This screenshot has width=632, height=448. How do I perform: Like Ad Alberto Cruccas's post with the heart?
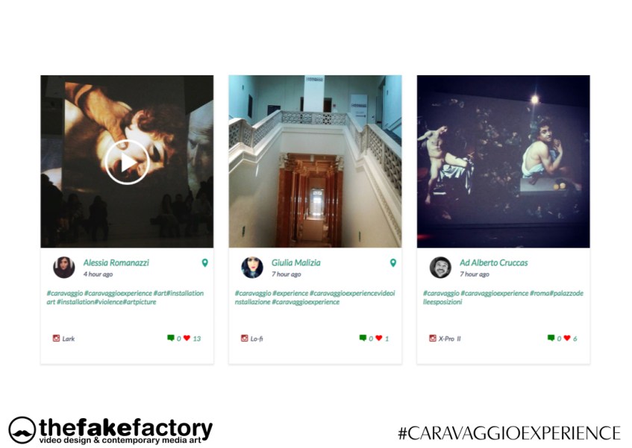[x=567, y=338]
